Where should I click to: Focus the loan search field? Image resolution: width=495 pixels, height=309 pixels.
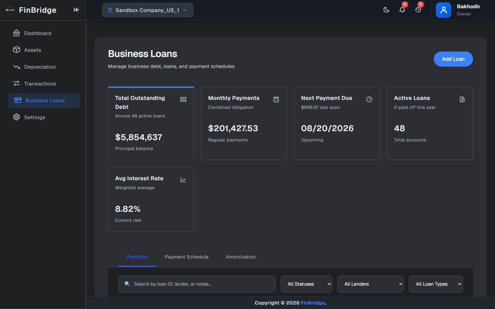click(197, 284)
